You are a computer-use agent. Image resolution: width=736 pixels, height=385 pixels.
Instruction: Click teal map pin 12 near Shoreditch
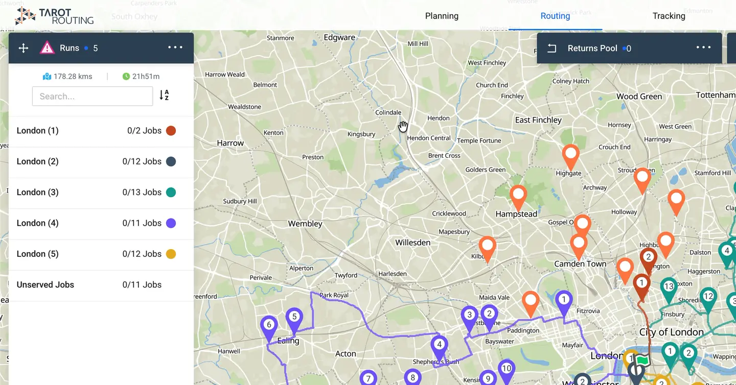click(708, 300)
